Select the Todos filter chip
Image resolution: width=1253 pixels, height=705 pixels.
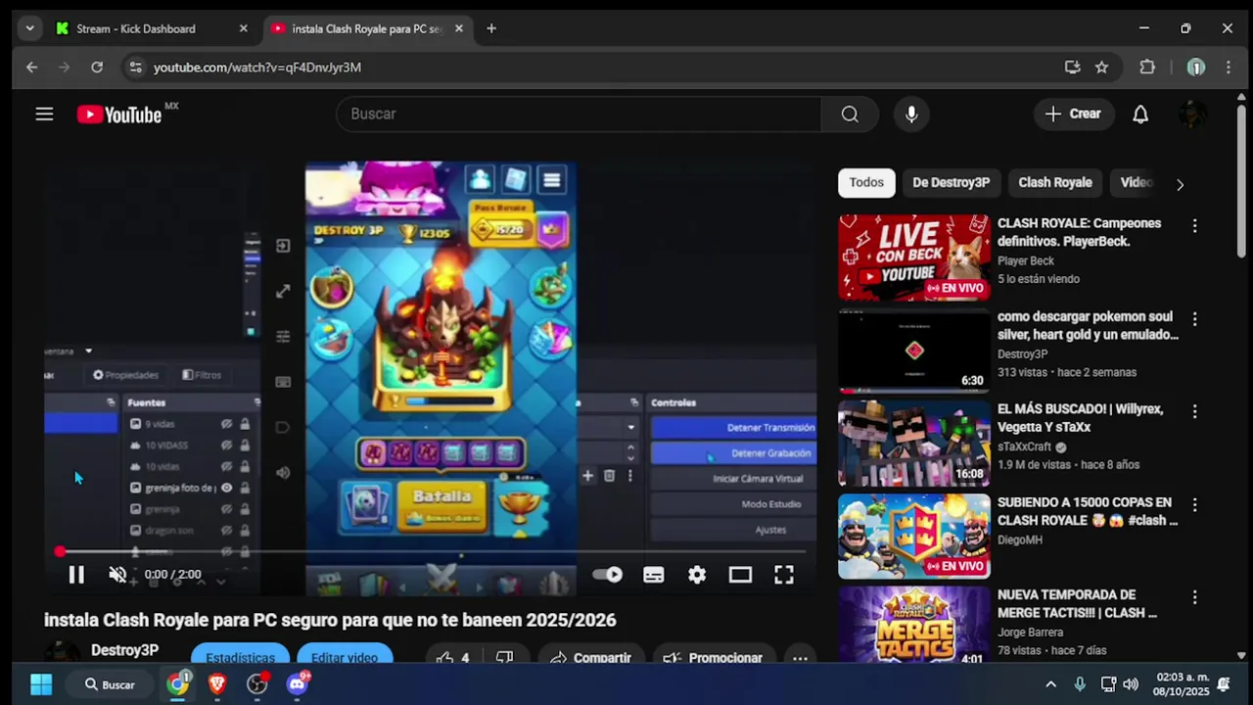point(866,182)
